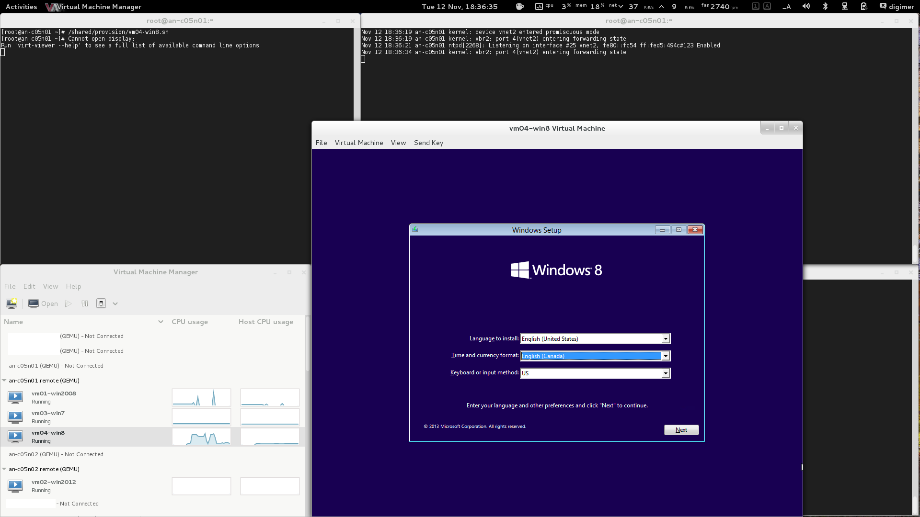Click the vm01-win2008 CPU usage graph
920x517 pixels.
[201, 397]
